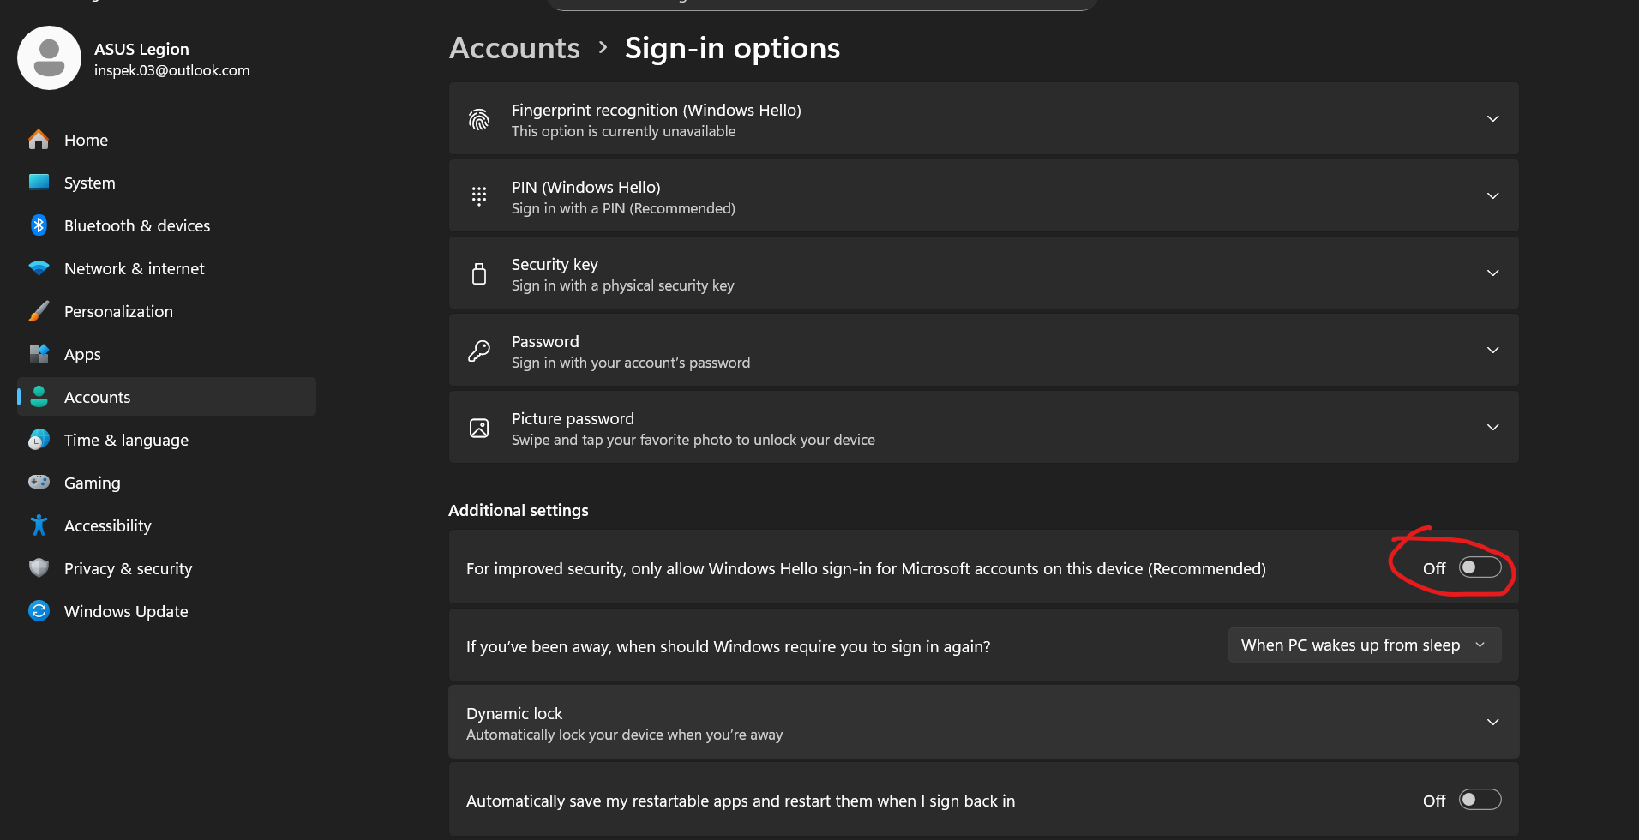Click the Home icon in sidebar
1639x840 pixels.
(x=39, y=140)
